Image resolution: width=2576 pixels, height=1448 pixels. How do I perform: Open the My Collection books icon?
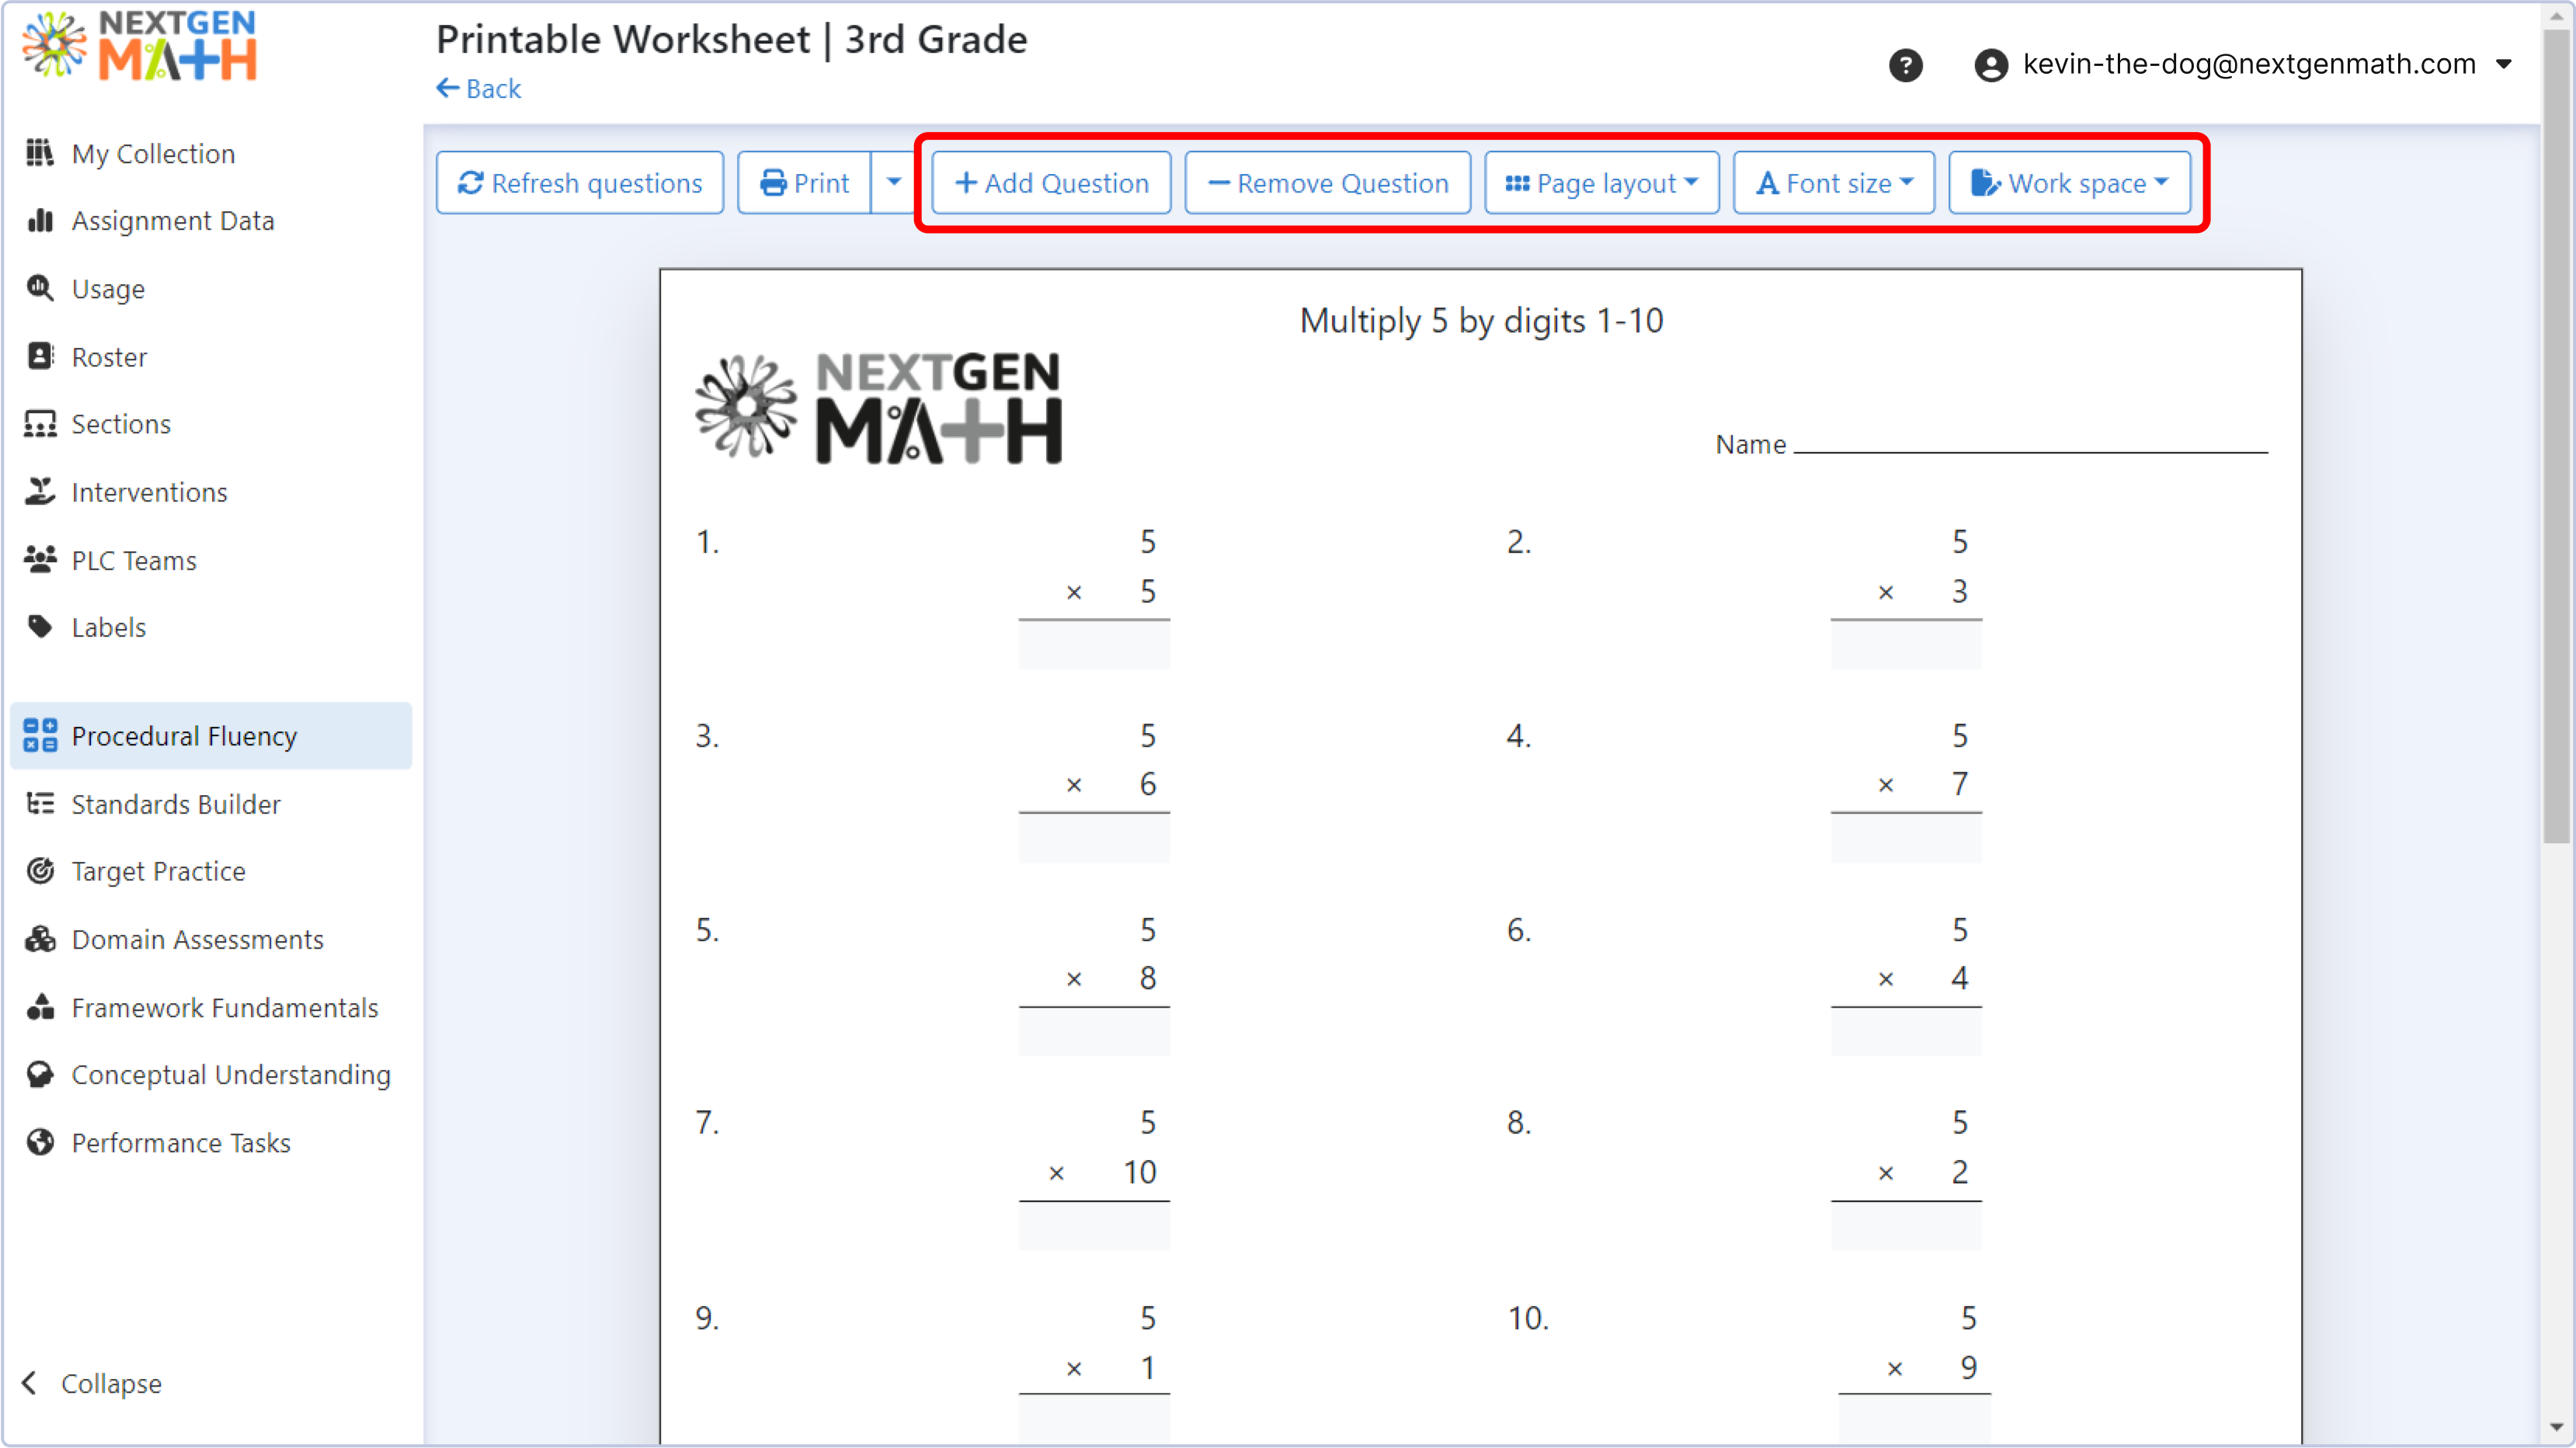(40, 153)
